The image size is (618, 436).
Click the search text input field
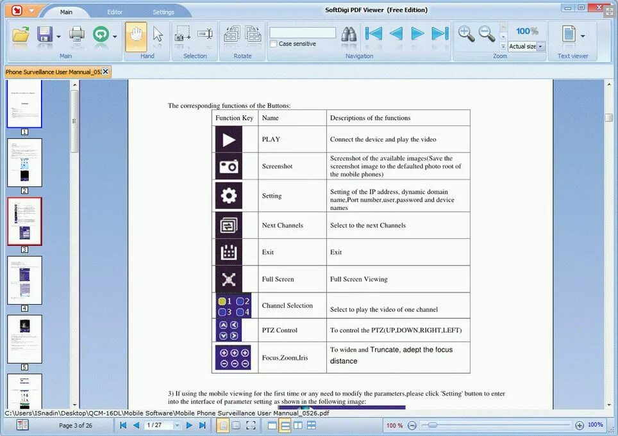pos(303,32)
